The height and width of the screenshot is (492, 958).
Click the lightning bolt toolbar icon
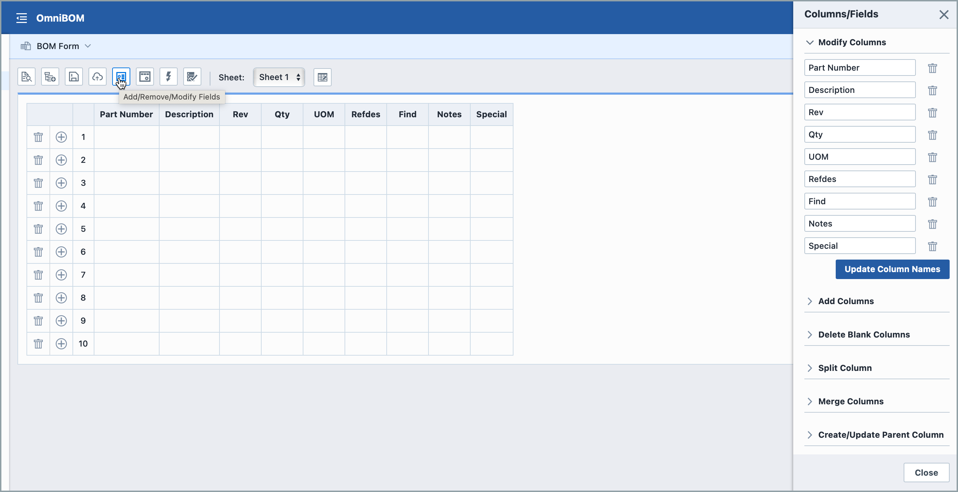pos(169,77)
